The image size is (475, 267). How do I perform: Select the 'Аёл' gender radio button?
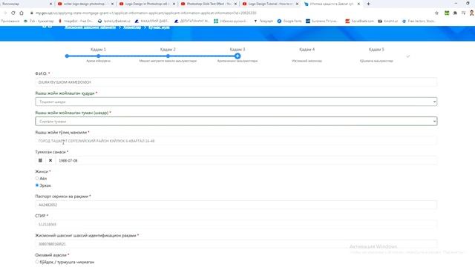37,178
